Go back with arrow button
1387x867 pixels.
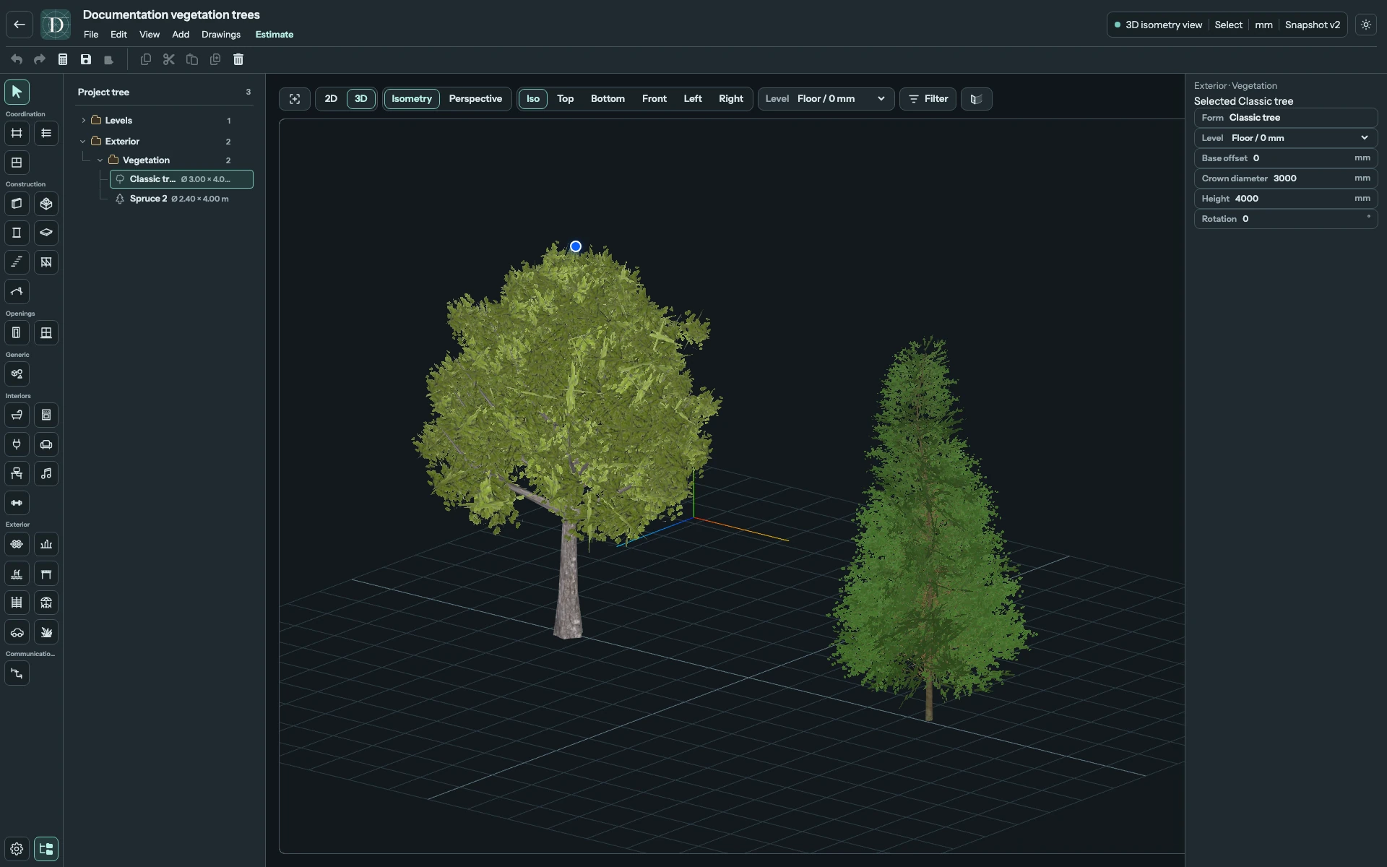(20, 25)
